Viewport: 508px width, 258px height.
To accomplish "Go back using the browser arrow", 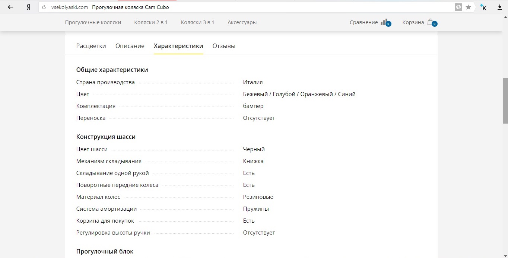I will 10,7.
